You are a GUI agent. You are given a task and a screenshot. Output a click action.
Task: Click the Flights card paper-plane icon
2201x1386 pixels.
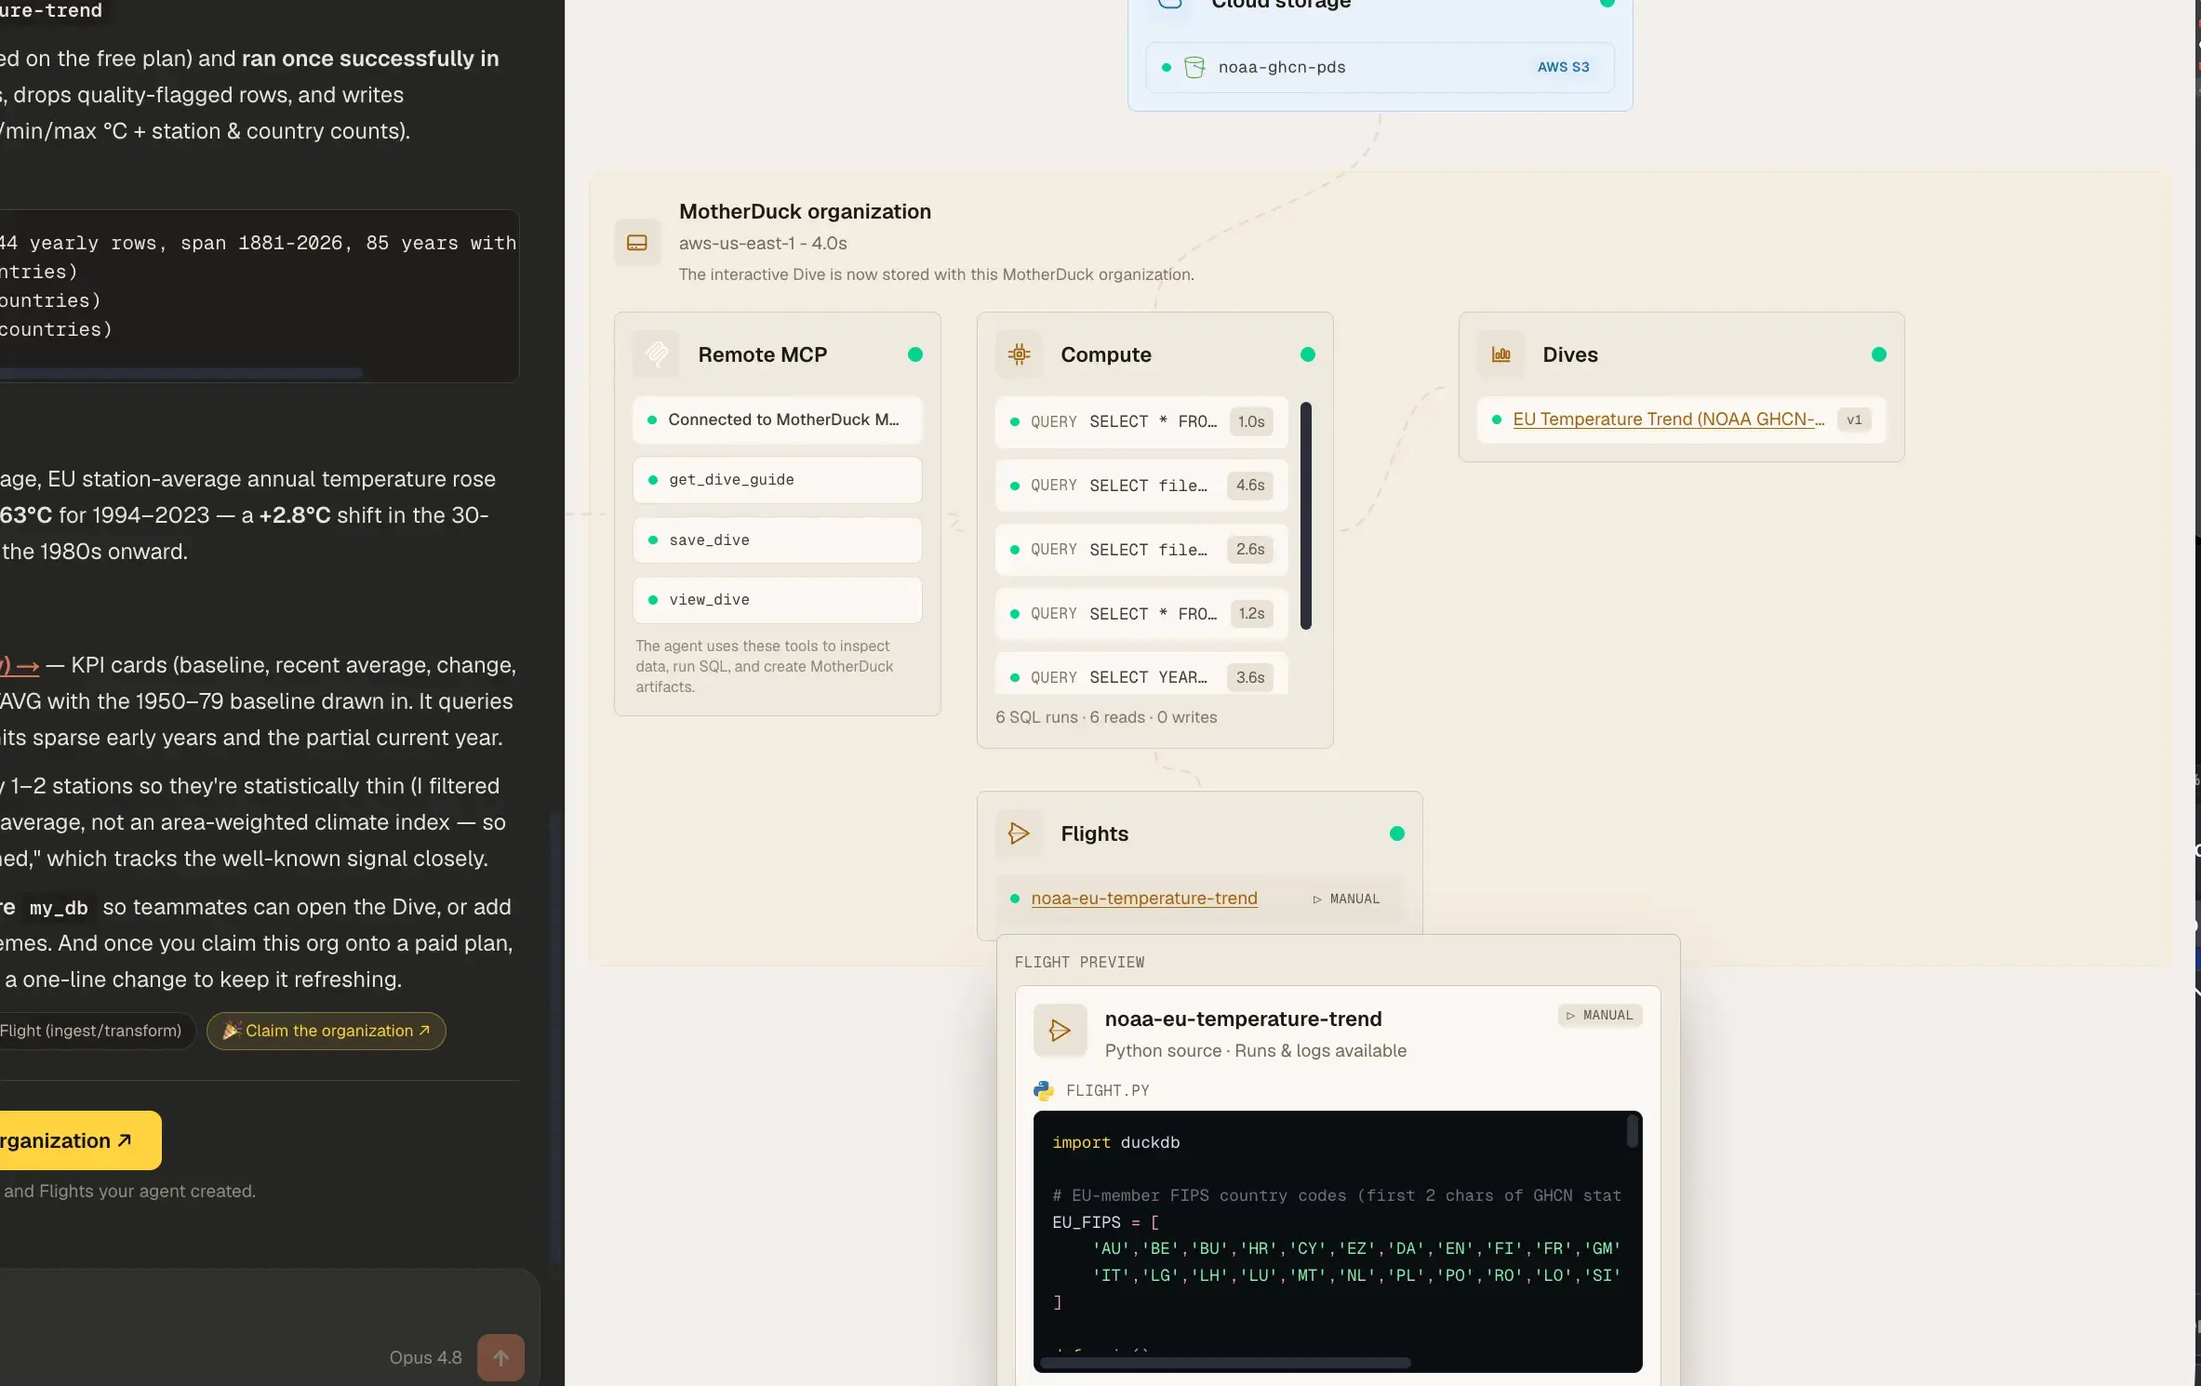(1020, 833)
